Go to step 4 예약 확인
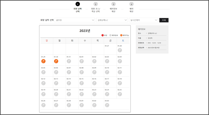The height and width of the screenshot is (115, 209). click(131, 7)
